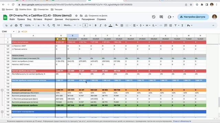Insert a chart from the toolbar
The image size is (220, 123).
(x=170, y=25)
